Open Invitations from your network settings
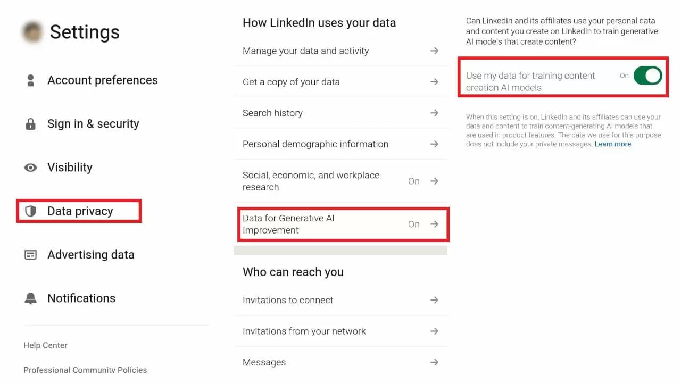Viewport: 681px width, 383px height. click(x=340, y=331)
